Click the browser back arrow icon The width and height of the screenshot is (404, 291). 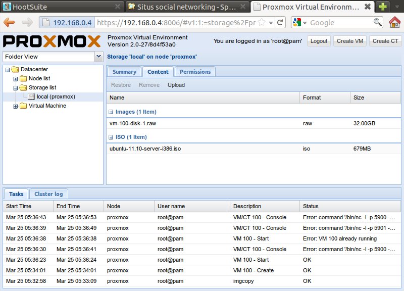coord(10,23)
